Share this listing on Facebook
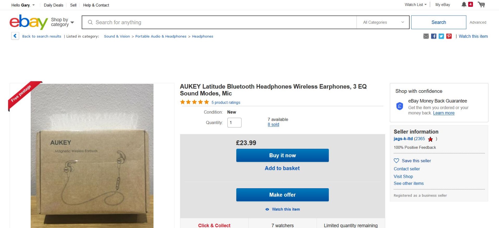 [x=434, y=36]
